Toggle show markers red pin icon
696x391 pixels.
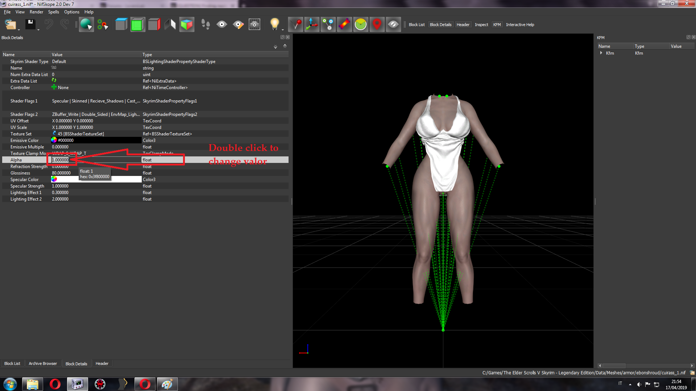[296, 25]
